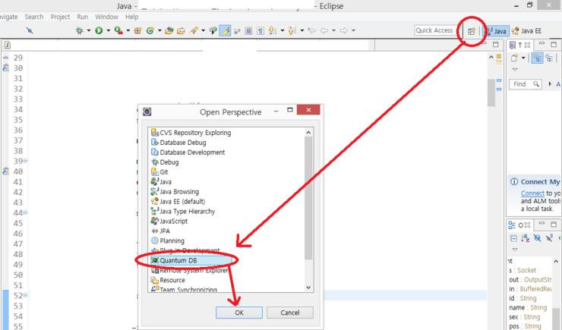Open the Project menu

pyautogui.click(x=60, y=17)
